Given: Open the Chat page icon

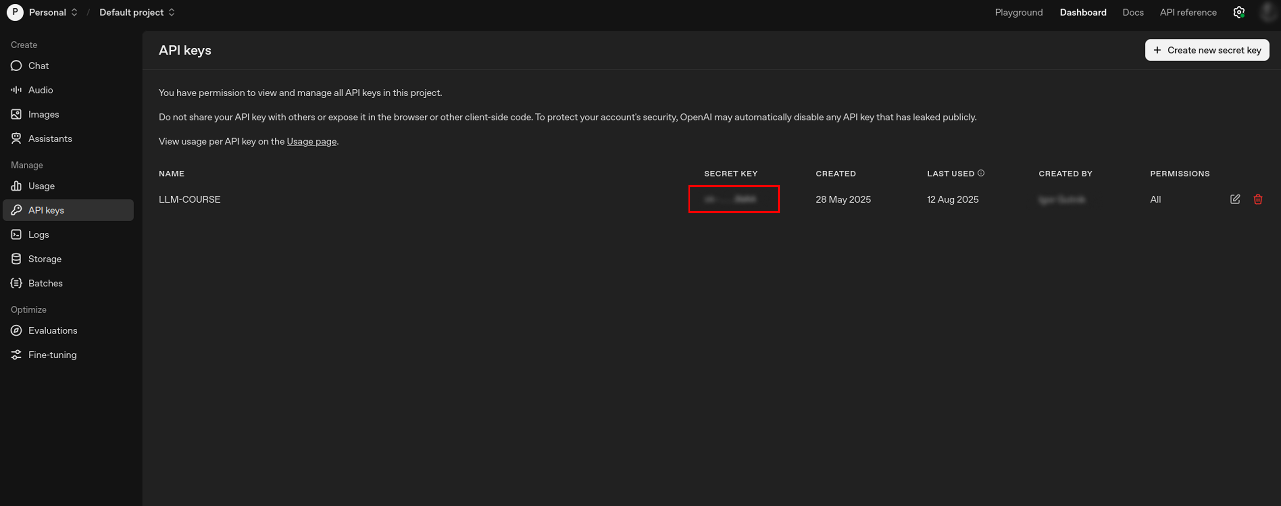Looking at the screenshot, I should pos(16,66).
